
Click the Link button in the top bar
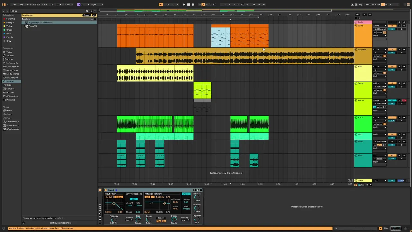[x=14, y=5]
